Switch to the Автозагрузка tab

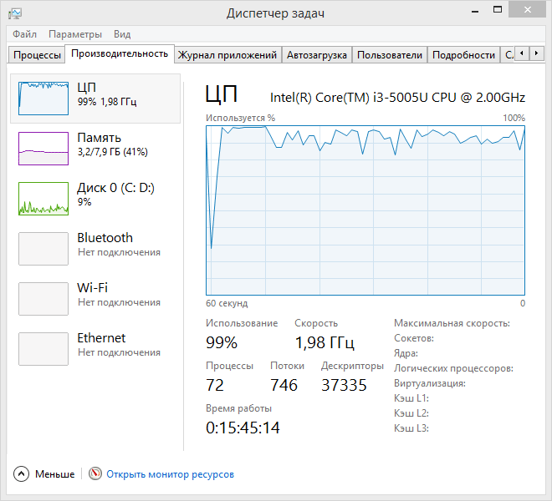point(316,55)
